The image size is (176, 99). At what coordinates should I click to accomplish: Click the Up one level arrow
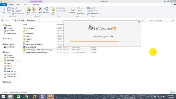12,20
